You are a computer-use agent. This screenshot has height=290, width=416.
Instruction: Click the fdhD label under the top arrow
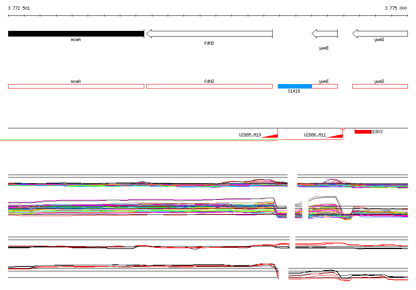tap(209, 43)
